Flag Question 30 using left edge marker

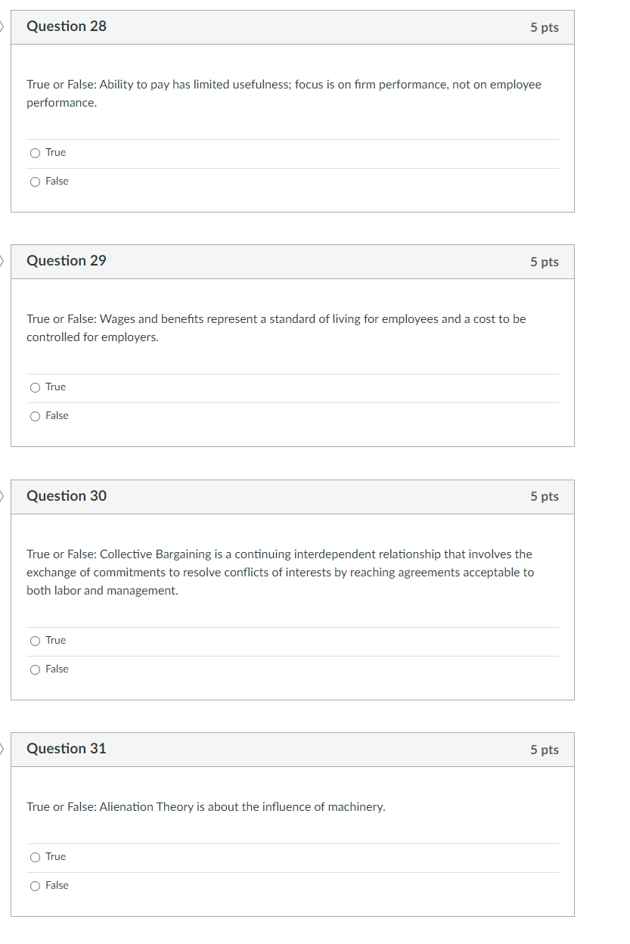[x=2, y=495]
